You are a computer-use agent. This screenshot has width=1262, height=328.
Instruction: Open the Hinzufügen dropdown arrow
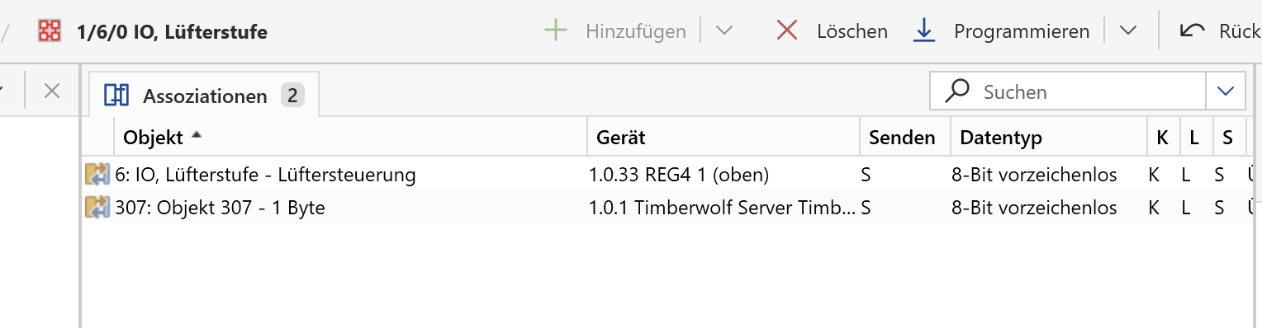coord(724,31)
